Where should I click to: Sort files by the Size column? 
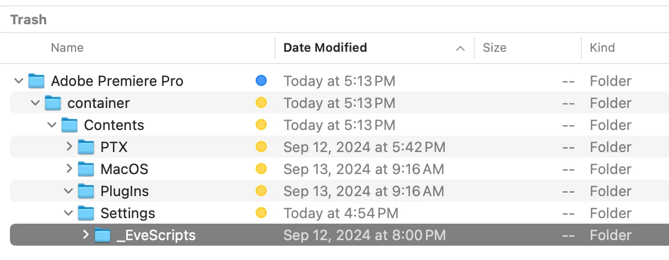pos(494,48)
